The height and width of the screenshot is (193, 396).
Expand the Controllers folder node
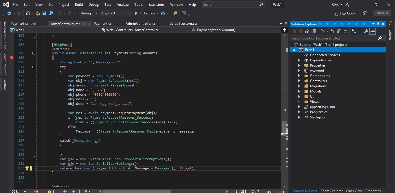pos(299,81)
